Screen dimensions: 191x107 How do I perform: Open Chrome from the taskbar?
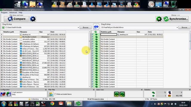(52, 103)
